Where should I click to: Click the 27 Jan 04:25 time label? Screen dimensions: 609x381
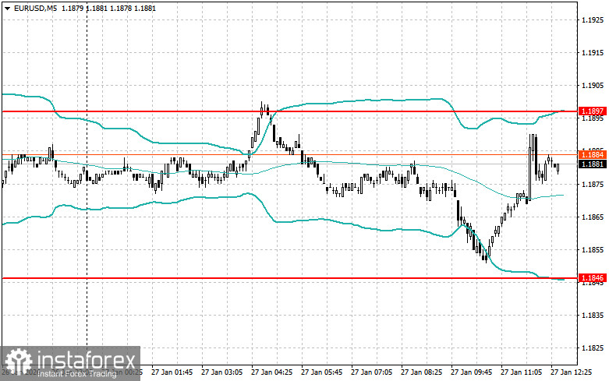271,372
